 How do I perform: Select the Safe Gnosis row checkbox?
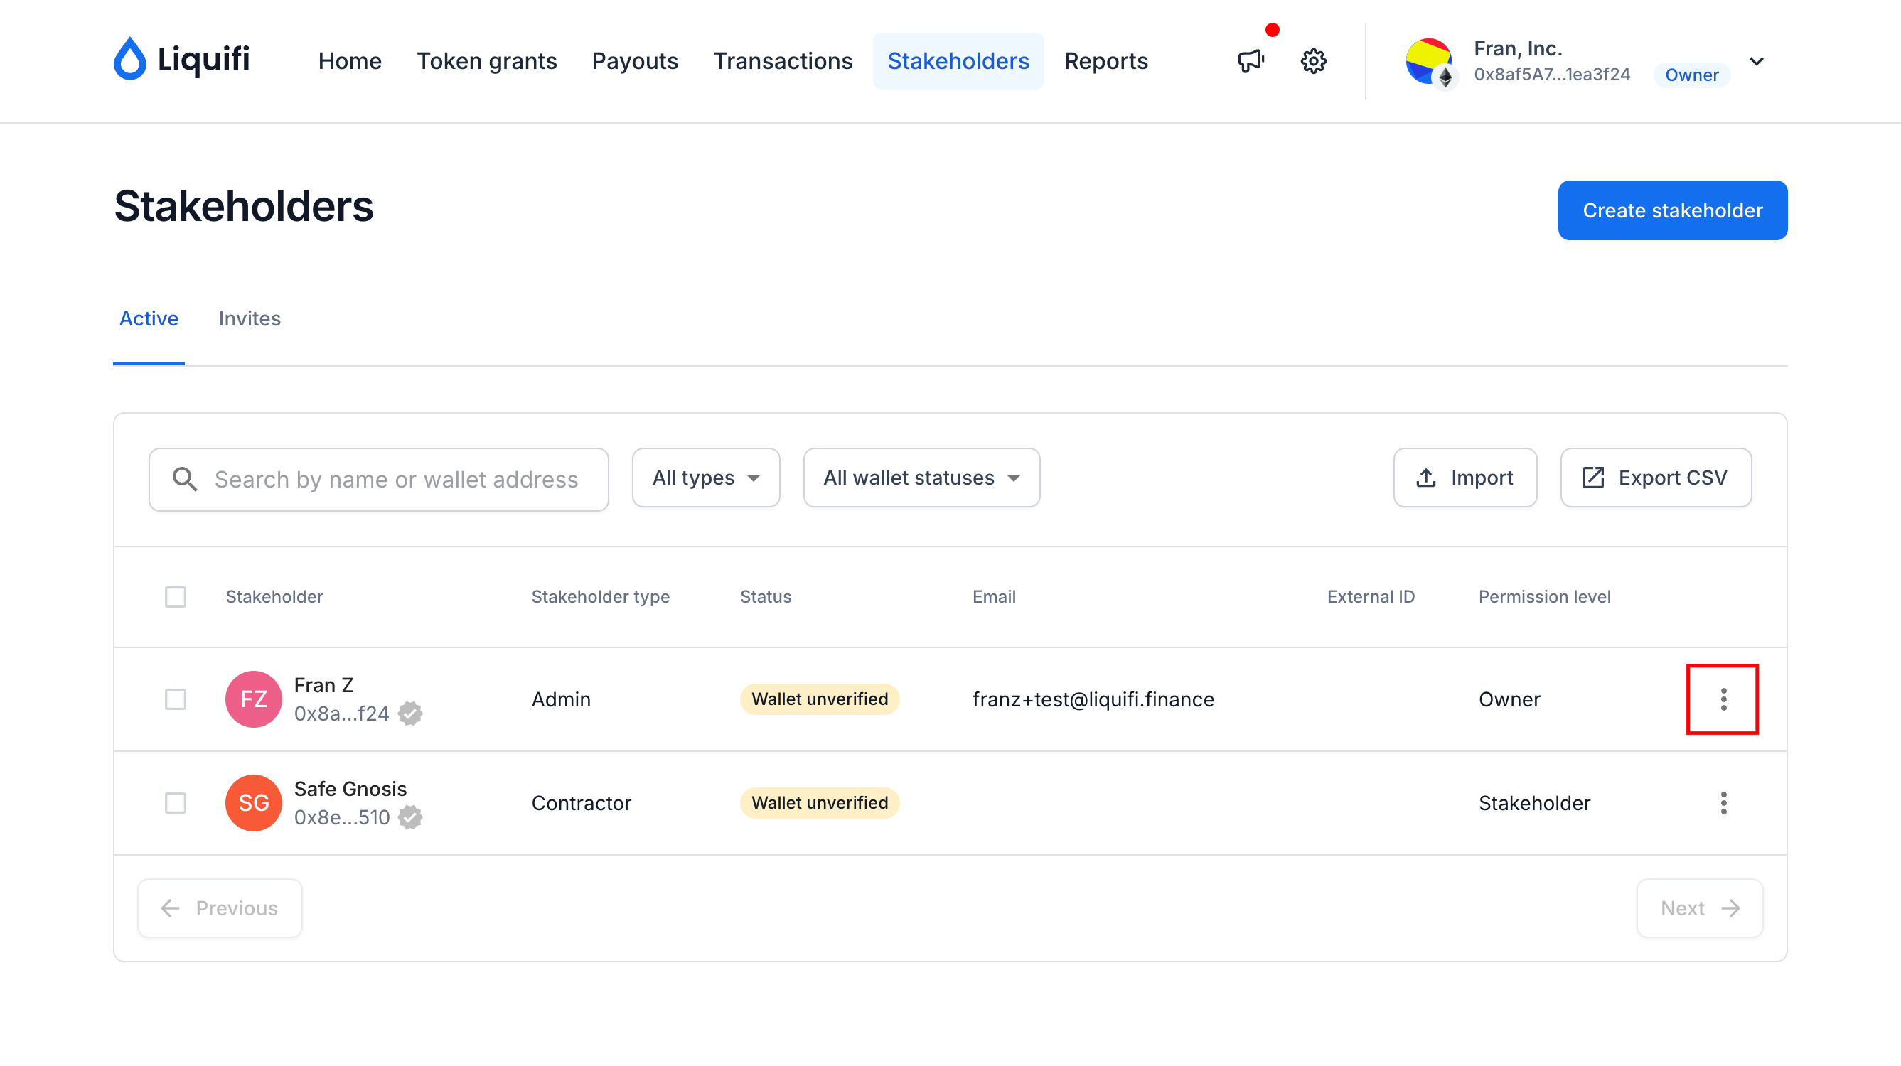[175, 803]
